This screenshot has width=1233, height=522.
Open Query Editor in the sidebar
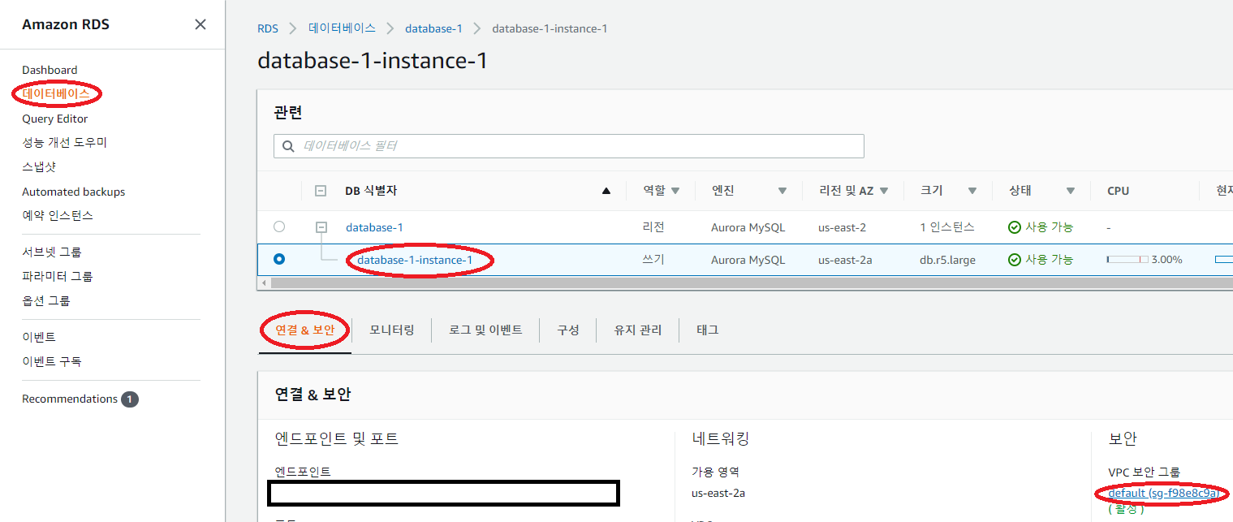tap(54, 119)
